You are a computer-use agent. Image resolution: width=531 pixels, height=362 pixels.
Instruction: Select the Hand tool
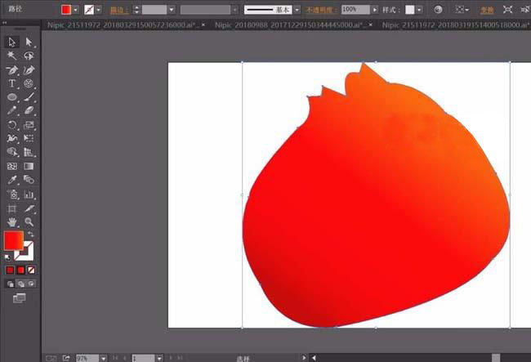pos(12,221)
